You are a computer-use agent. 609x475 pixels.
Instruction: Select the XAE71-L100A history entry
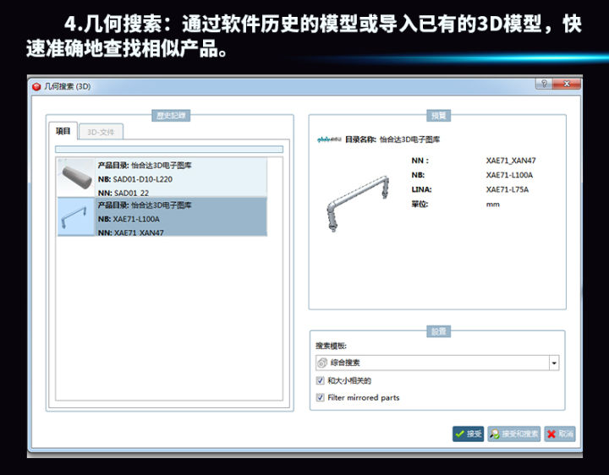click(162, 216)
